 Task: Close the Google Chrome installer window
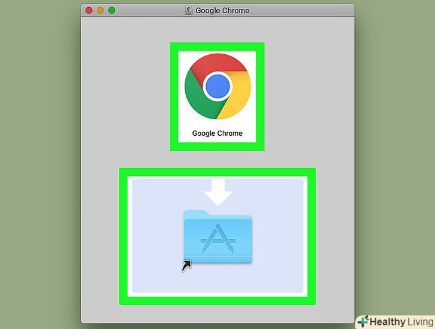click(x=89, y=11)
